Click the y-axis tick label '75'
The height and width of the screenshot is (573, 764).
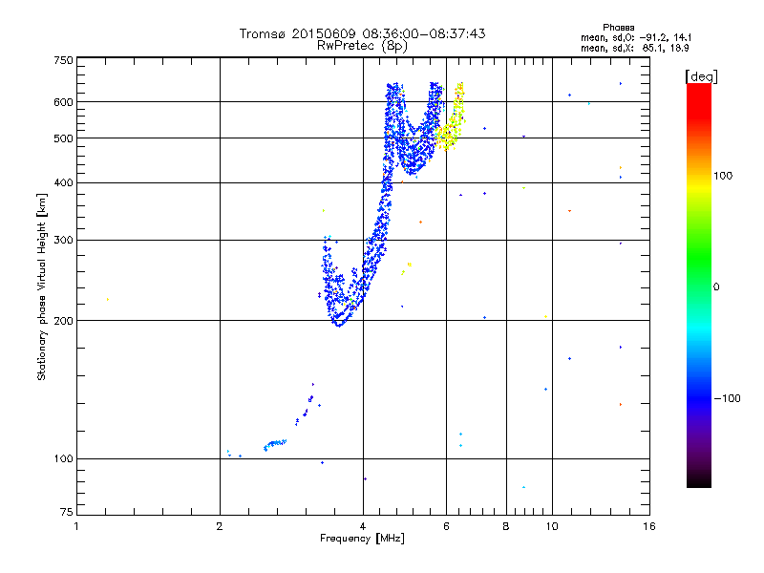tap(67, 512)
